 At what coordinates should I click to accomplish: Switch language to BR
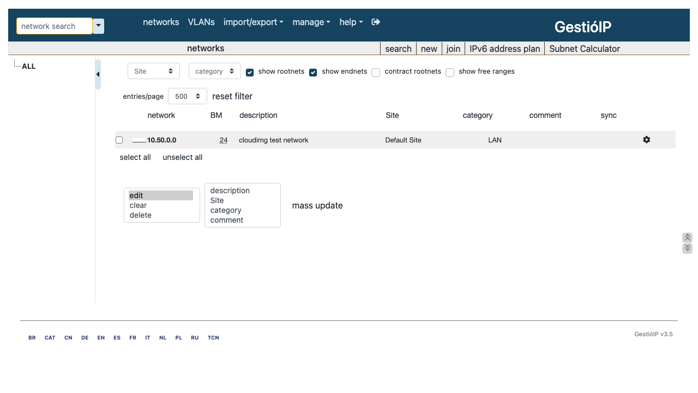point(32,338)
